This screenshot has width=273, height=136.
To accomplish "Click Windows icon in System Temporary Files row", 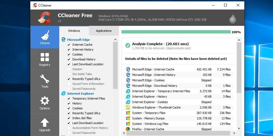I will click(128, 113).
